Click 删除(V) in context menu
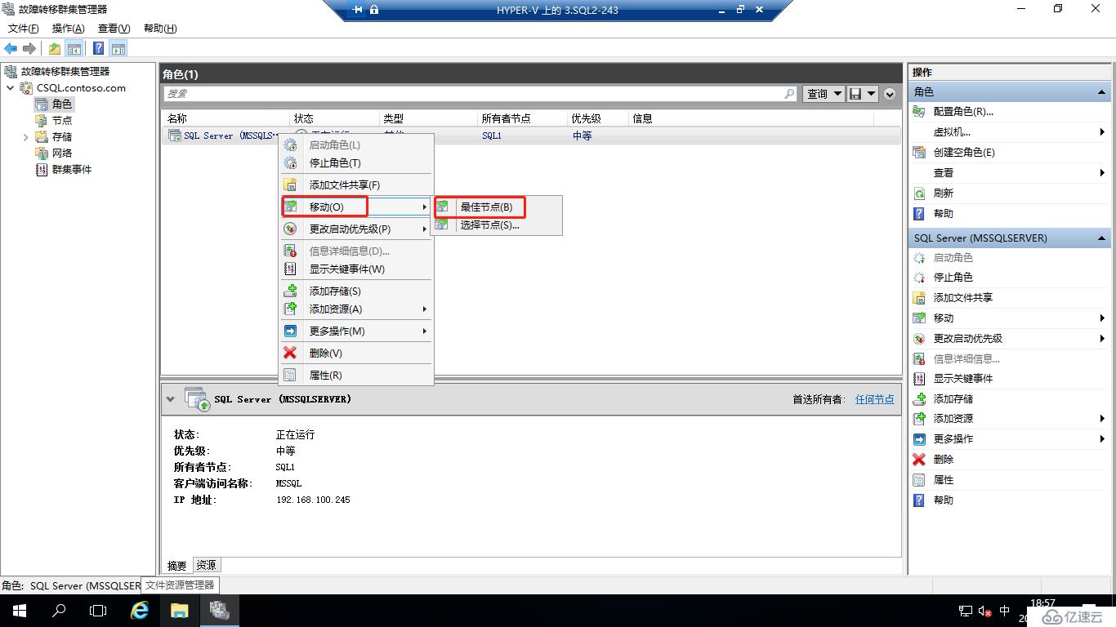This screenshot has width=1116, height=627. pos(355,353)
